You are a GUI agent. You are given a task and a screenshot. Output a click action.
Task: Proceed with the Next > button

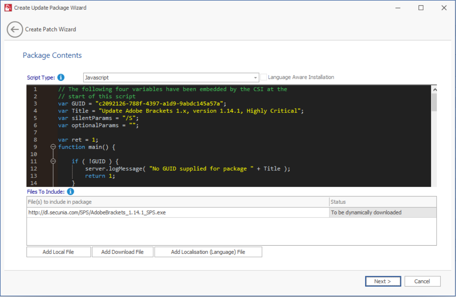pos(383,281)
